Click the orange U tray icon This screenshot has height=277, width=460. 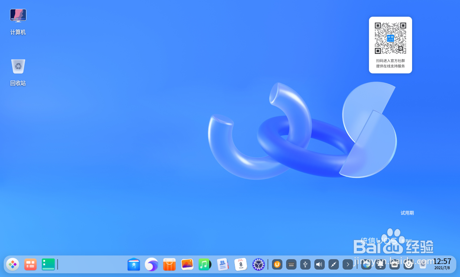[x=277, y=264]
